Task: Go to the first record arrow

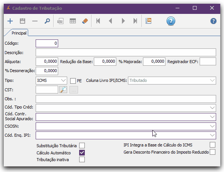Action: pos(98,21)
